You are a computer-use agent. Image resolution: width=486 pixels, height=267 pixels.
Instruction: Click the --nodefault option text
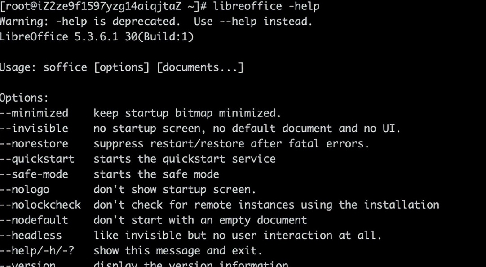[34, 220]
